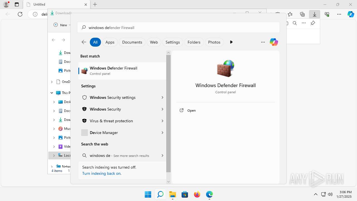The width and height of the screenshot is (357, 201).
Task: Open Windows Security settings result
Action: point(122,97)
